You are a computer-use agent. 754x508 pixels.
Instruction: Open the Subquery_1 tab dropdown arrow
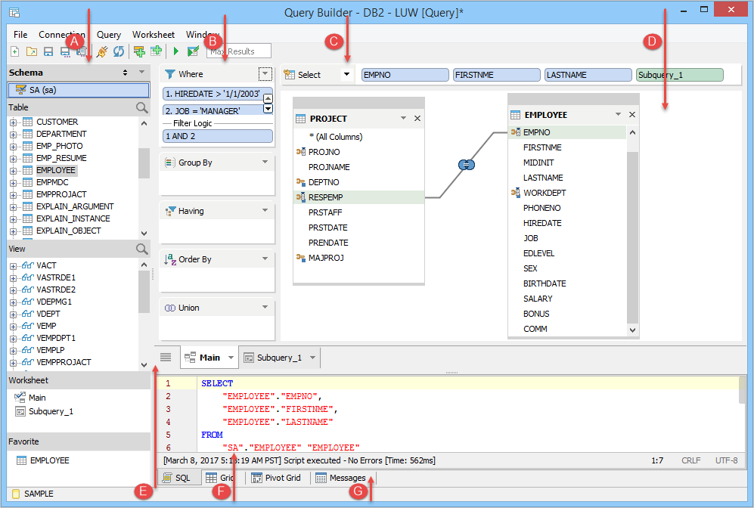tap(312, 358)
